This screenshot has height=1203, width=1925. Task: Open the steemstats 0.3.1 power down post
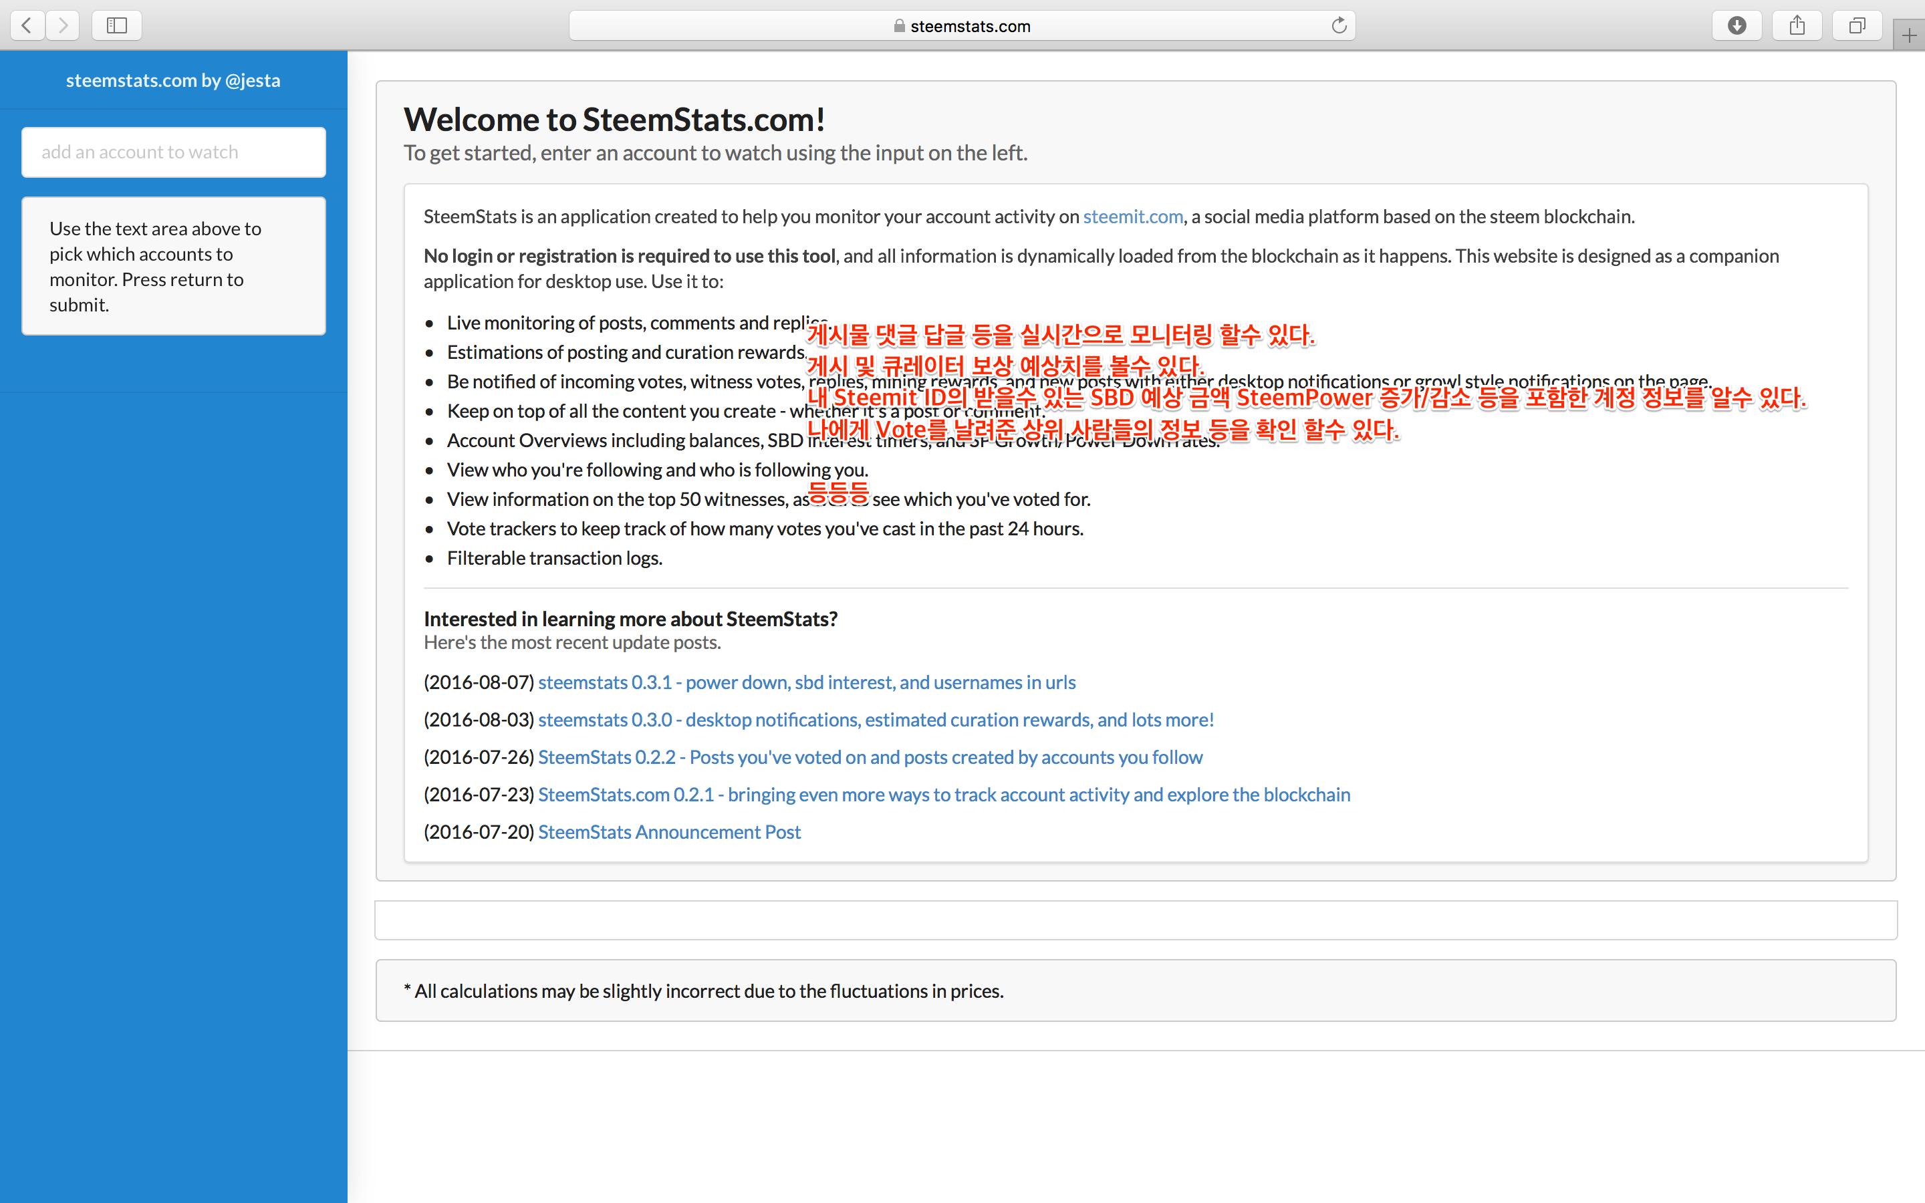pos(807,682)
